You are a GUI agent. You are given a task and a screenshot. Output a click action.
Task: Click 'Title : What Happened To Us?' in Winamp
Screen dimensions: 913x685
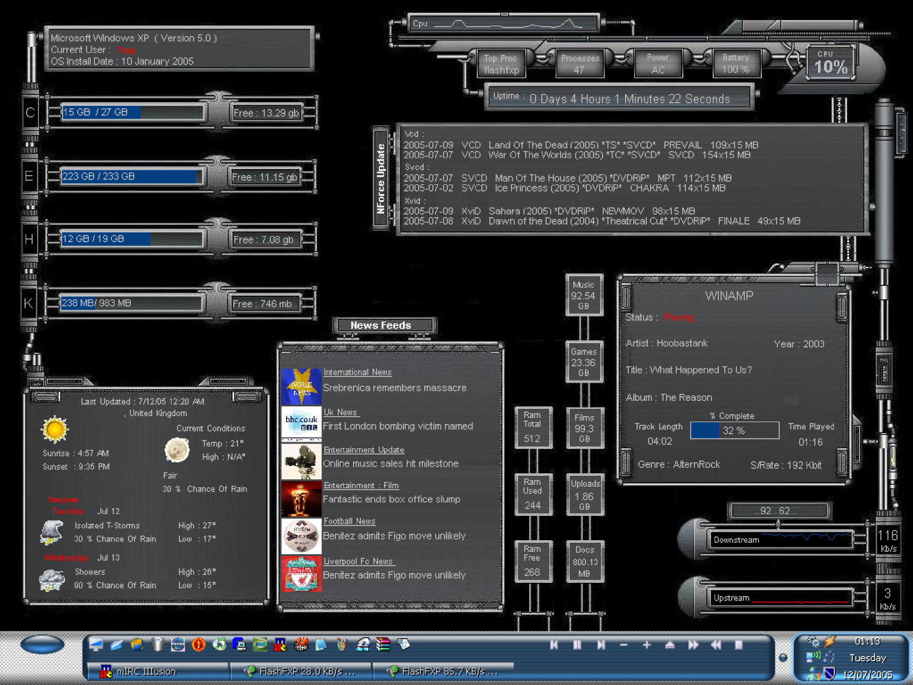[x=689, y=370]
